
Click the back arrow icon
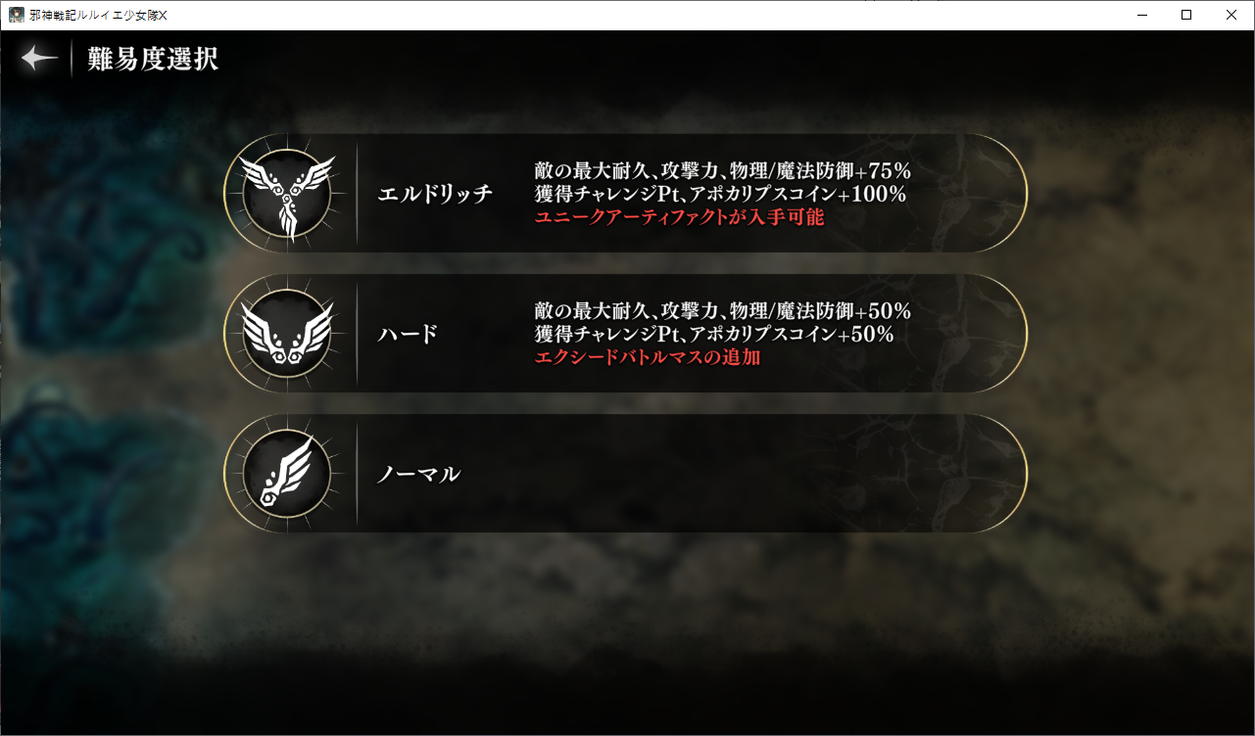point(40,59)
